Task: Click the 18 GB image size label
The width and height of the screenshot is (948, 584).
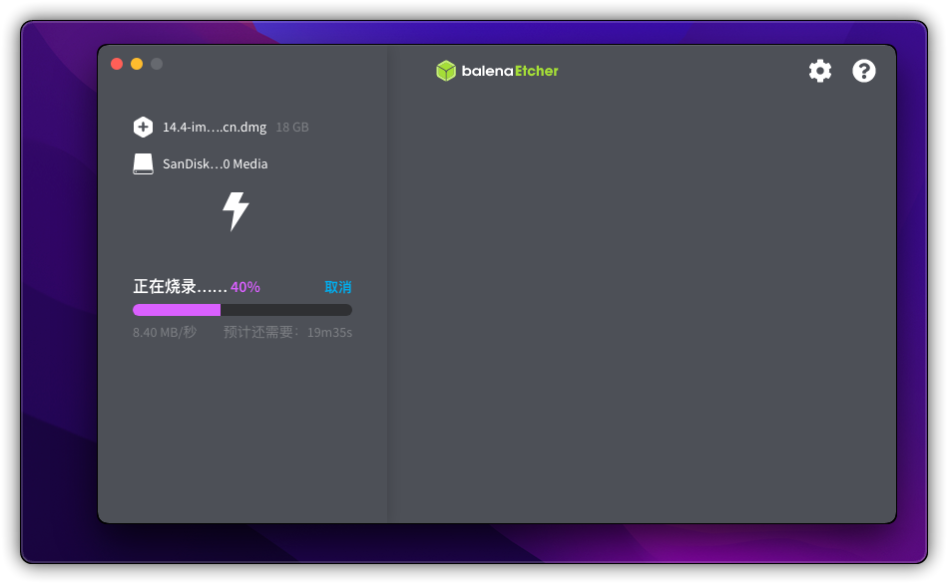Action: click(292, 128)
